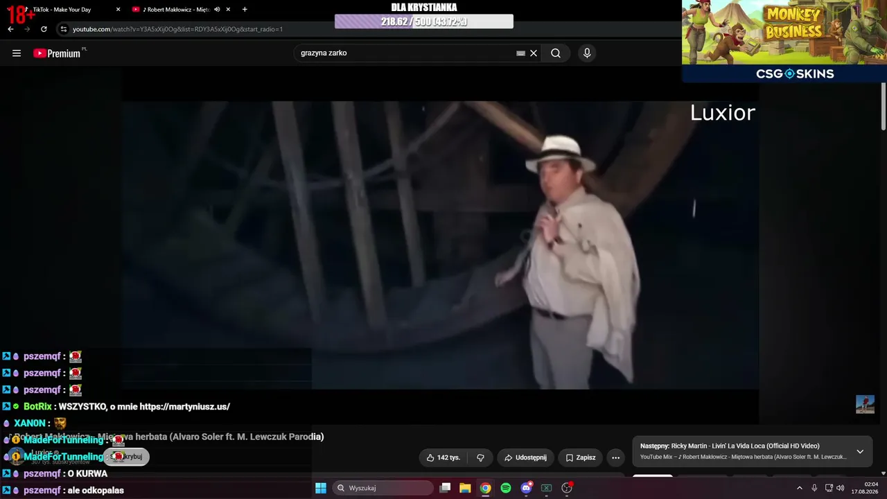Click the Udostępnij share button
Viewport: 887px width, 499px height.
[x=525, y=457]
